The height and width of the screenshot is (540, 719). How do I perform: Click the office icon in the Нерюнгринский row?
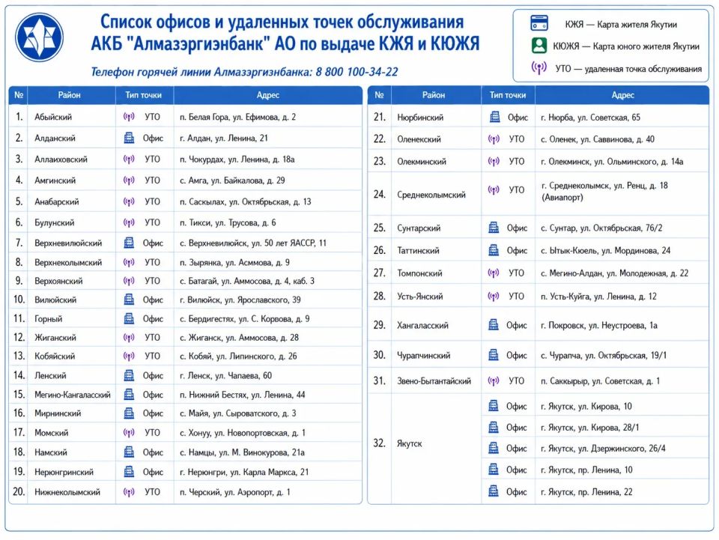coord(130,471)
